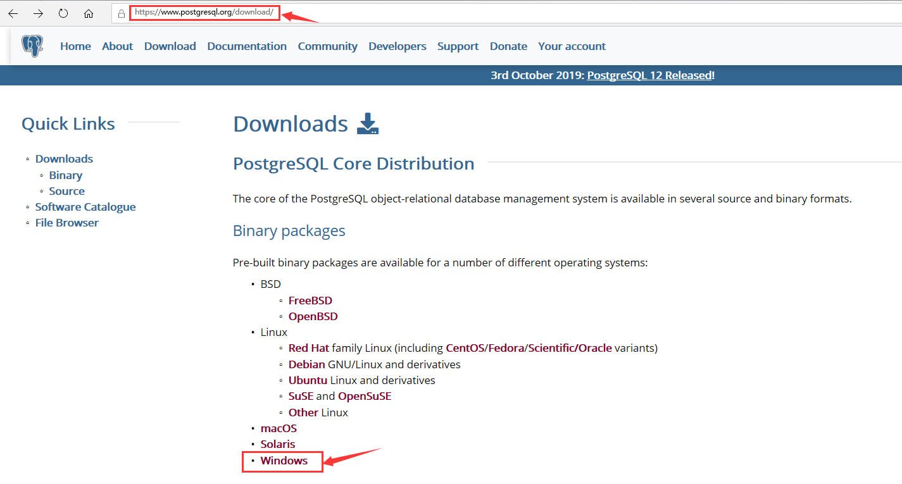Viewport: 902px width, 484px height.
Task: Open the macOS package link
Action: [279, 428]
